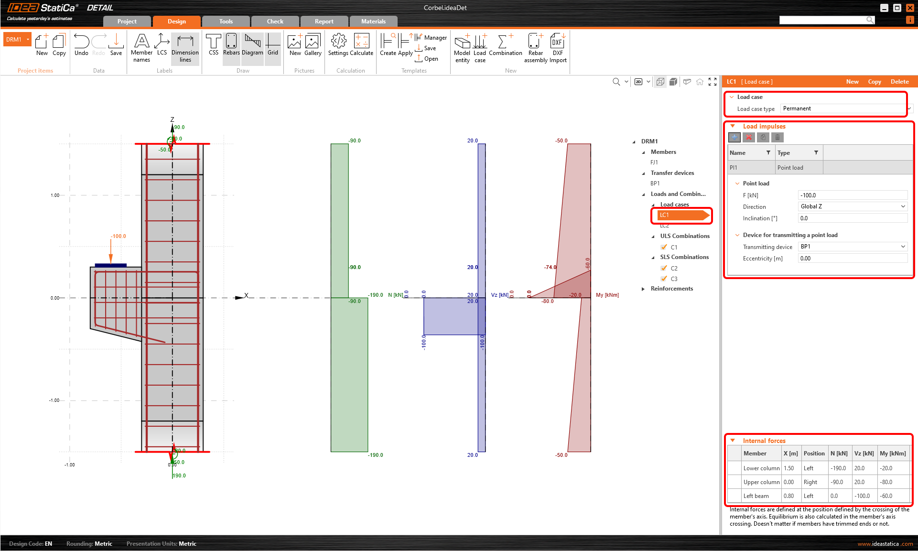Click Copy in the LC1 header
Viewport: 918px width, 551px height.
point(874,82)
